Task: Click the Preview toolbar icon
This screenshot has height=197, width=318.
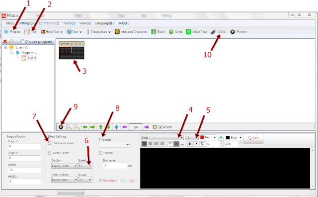Action: point(233,32)
